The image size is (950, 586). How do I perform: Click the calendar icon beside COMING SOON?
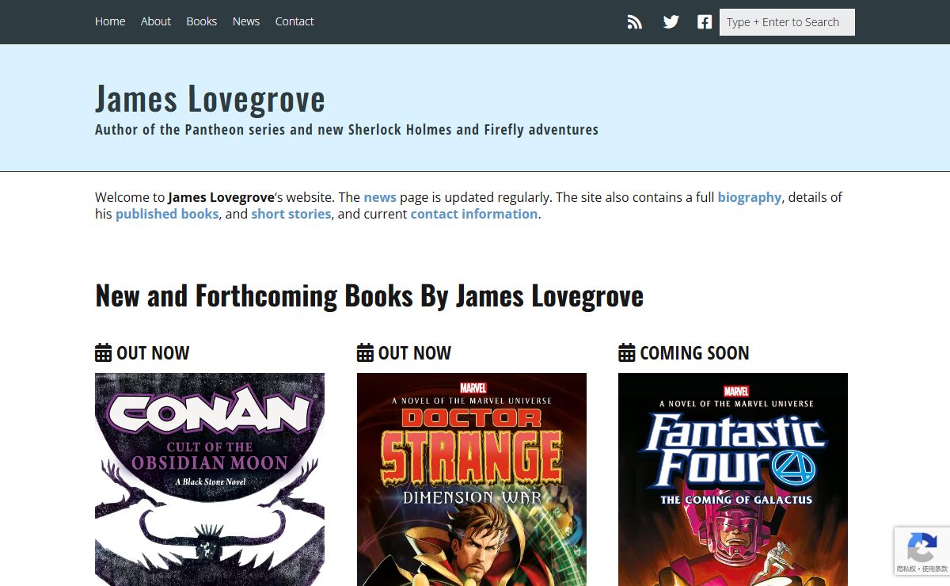pyautogui.click(x=627, y=353)
